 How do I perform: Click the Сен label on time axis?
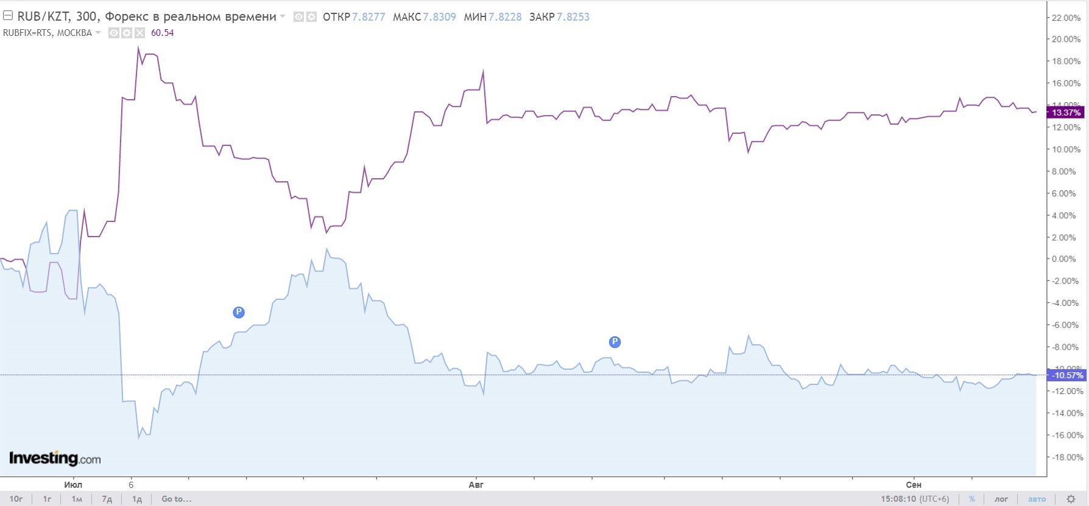point(914,485)
